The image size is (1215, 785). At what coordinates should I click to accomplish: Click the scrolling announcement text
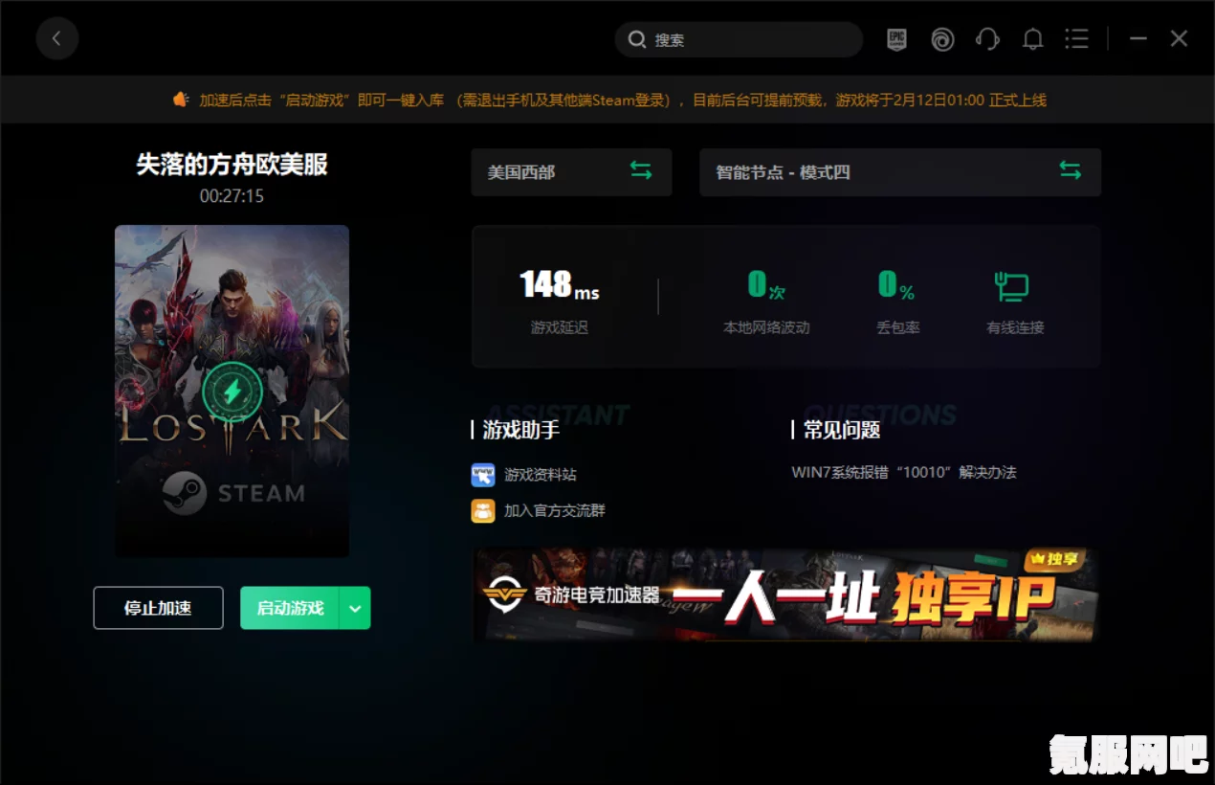(x=623, y=100)
